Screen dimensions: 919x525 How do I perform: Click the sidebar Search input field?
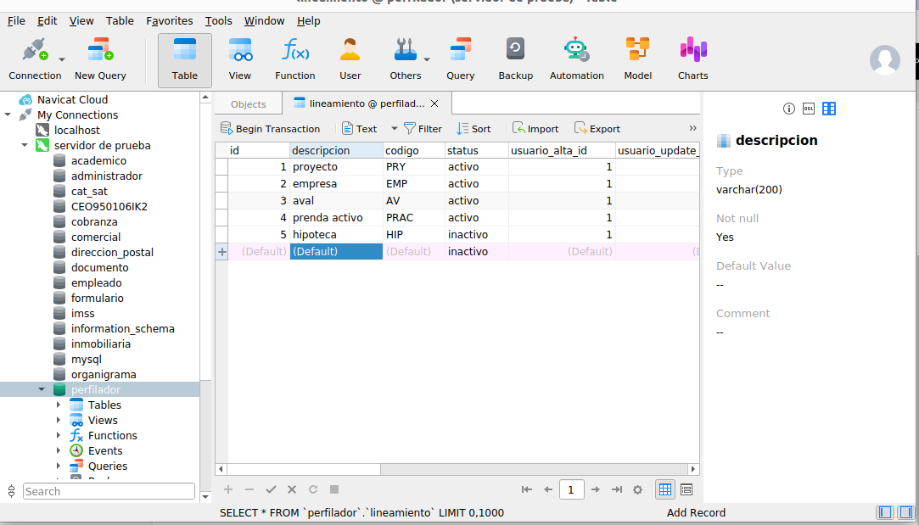[x=108, y=491]
